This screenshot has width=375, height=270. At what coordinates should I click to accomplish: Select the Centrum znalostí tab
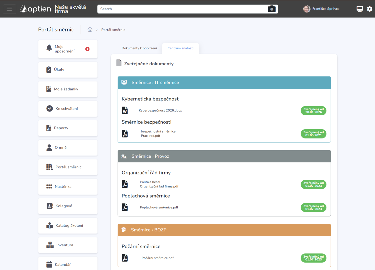click(180, 48)
